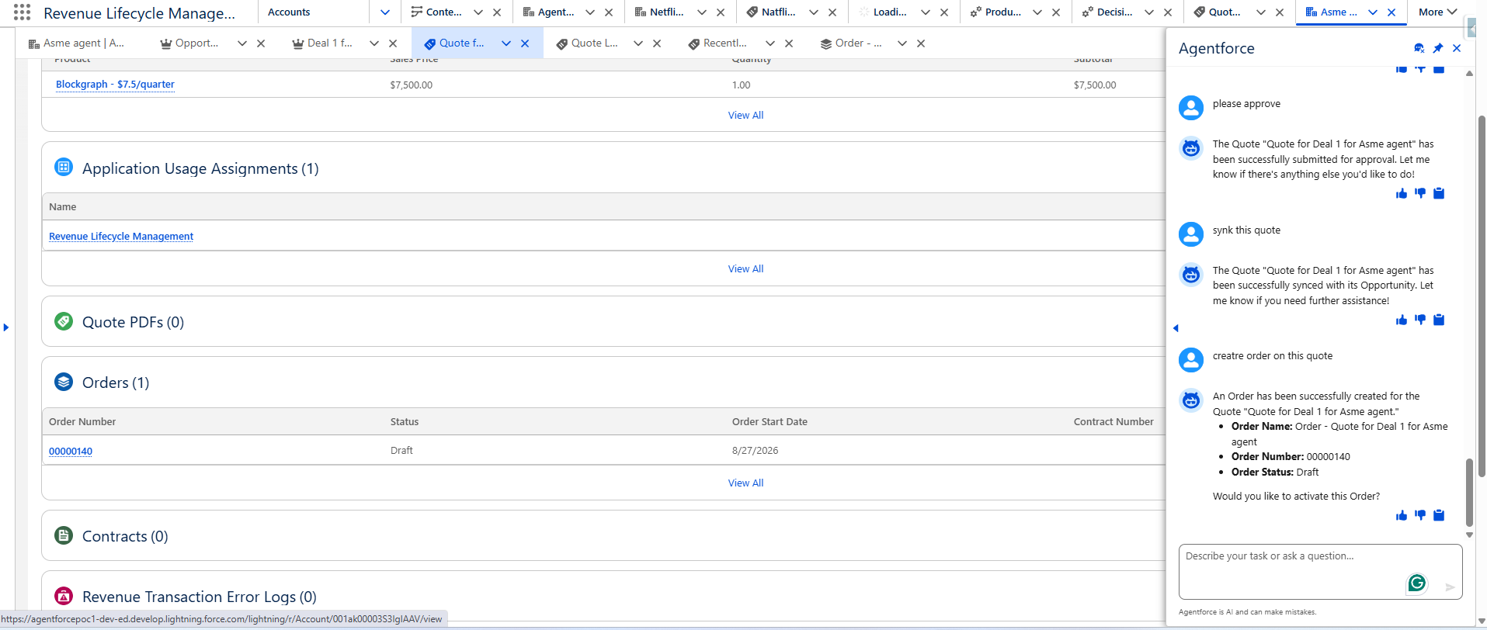Close the Agentforce panel
The image size is (1487, 630).
tap(1457, 48)
